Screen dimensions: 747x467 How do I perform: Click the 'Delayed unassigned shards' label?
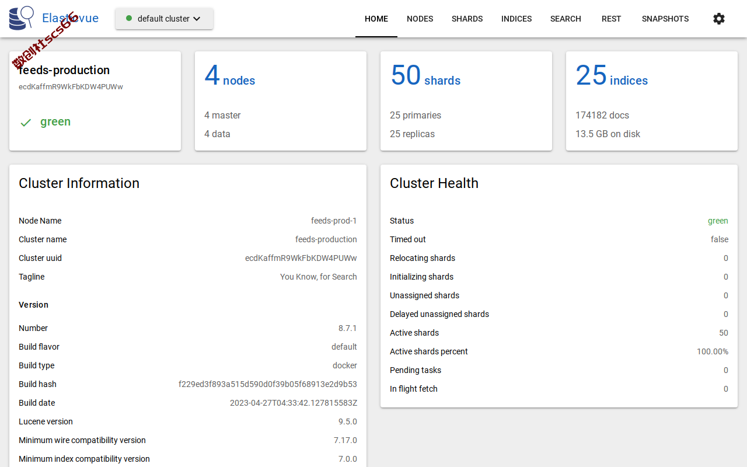click(439, 314)
